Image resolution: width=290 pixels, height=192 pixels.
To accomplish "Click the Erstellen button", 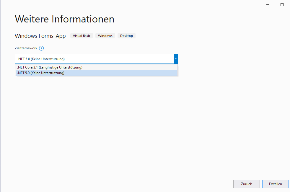I will tap(276, 184).
